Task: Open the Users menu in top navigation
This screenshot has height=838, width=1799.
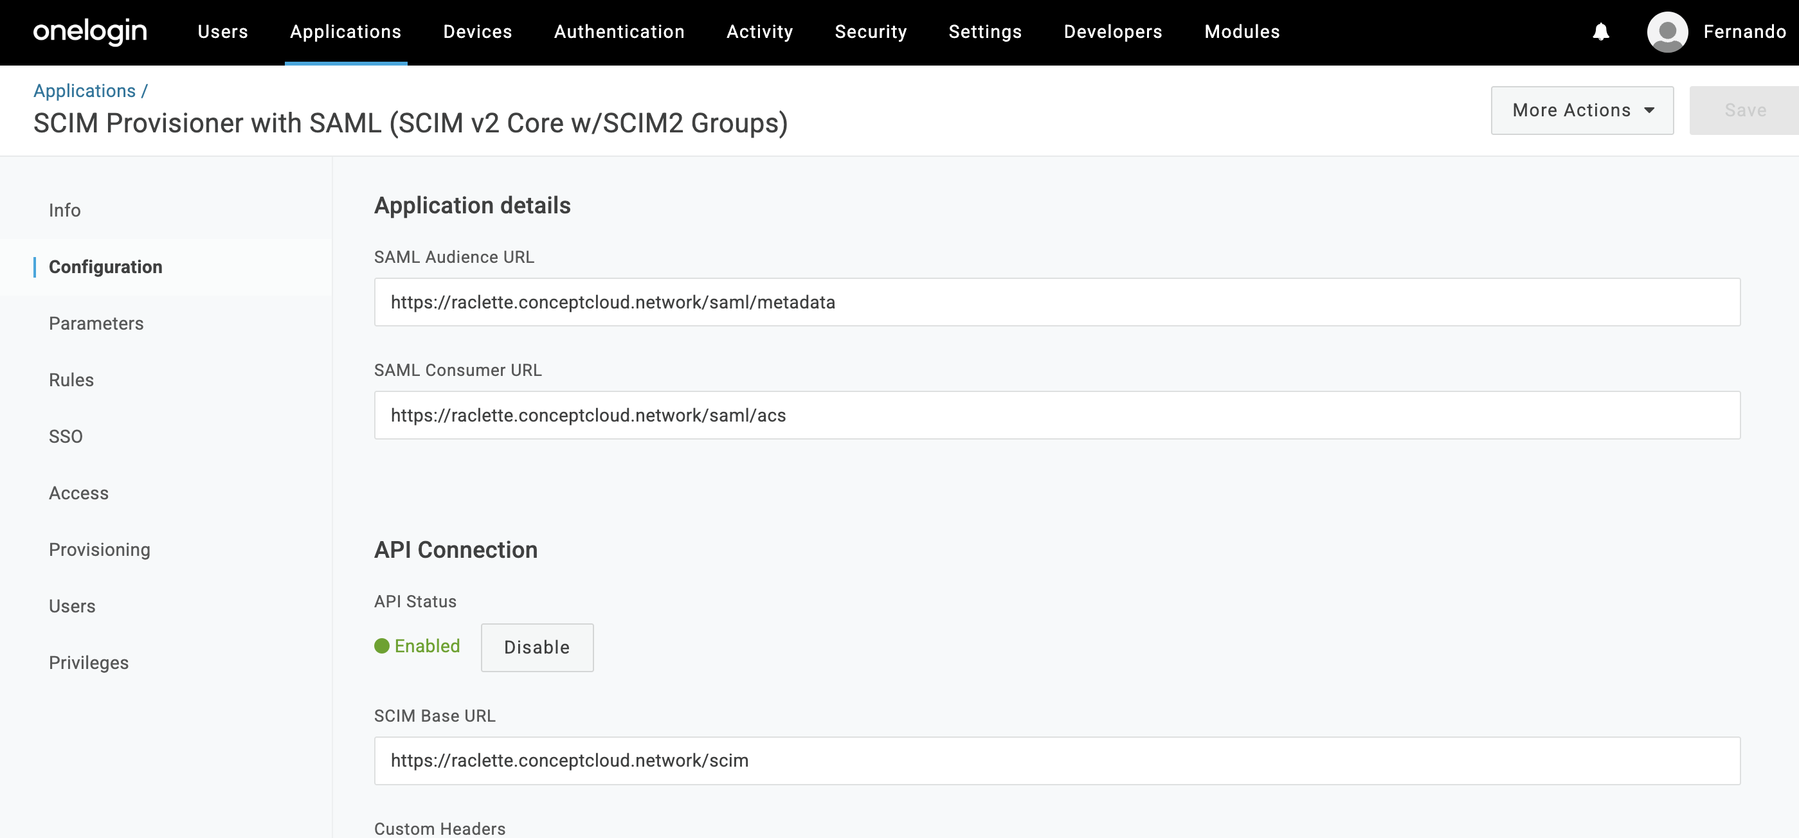Action: [x=222, y=32]
